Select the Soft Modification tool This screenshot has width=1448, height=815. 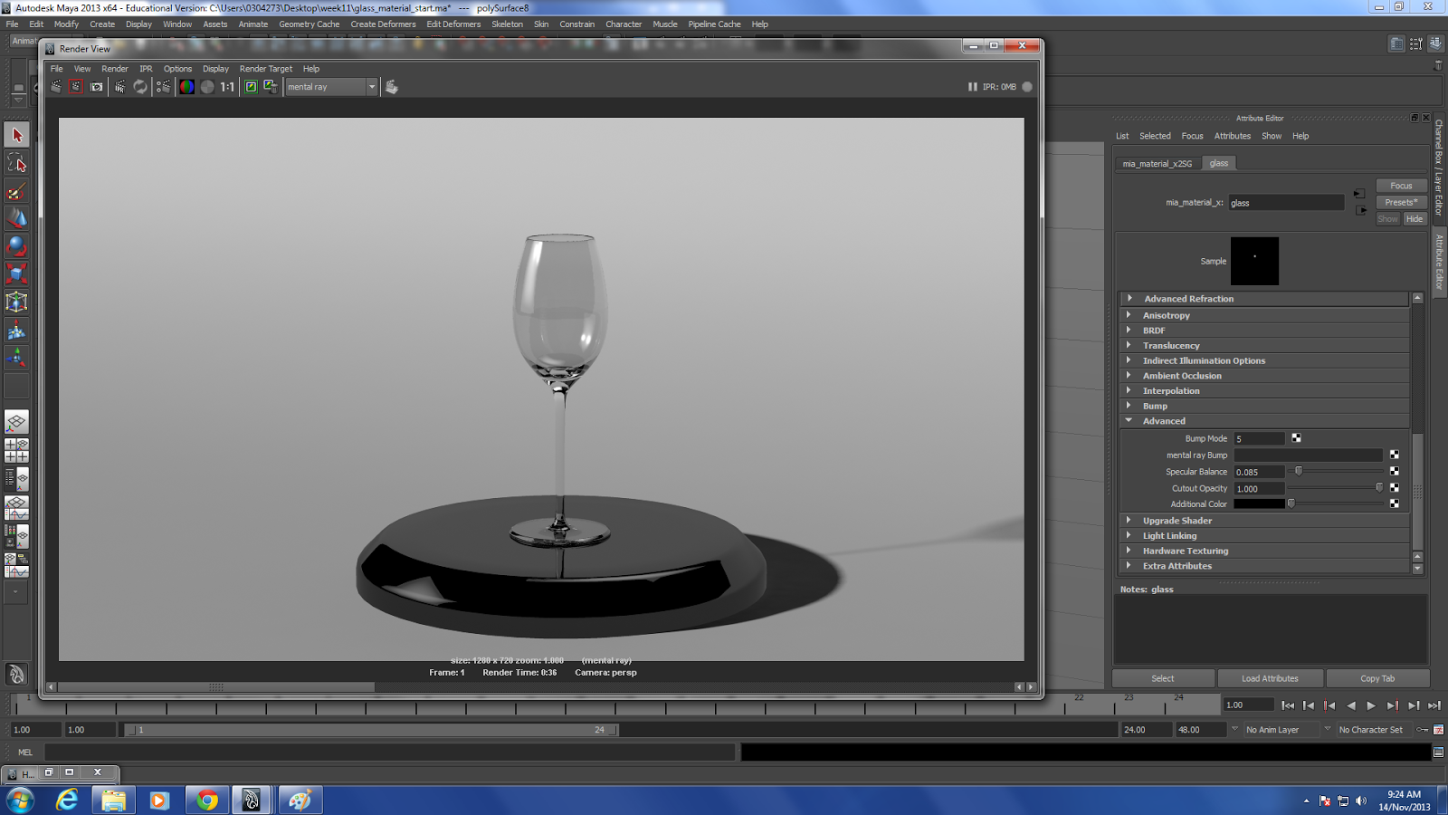(x=16, y=330)
